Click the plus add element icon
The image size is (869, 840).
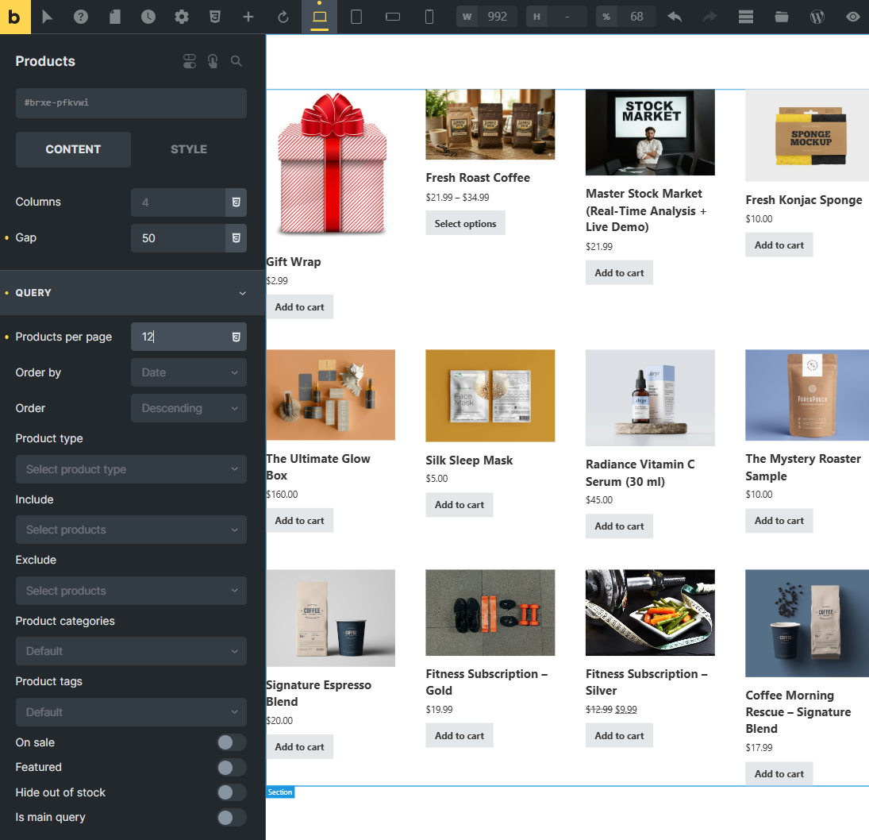(x=248, y=17)
